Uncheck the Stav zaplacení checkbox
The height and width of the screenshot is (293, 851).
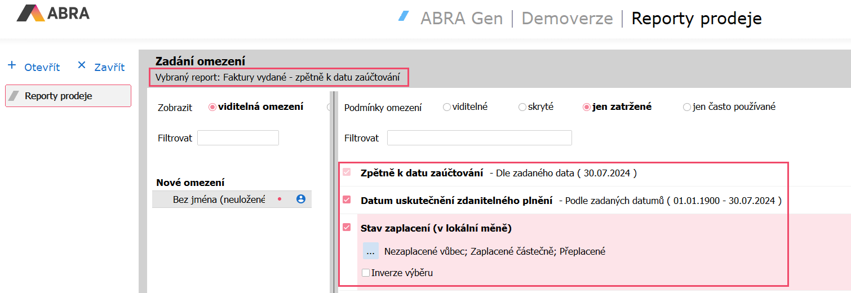click(347, 228)
